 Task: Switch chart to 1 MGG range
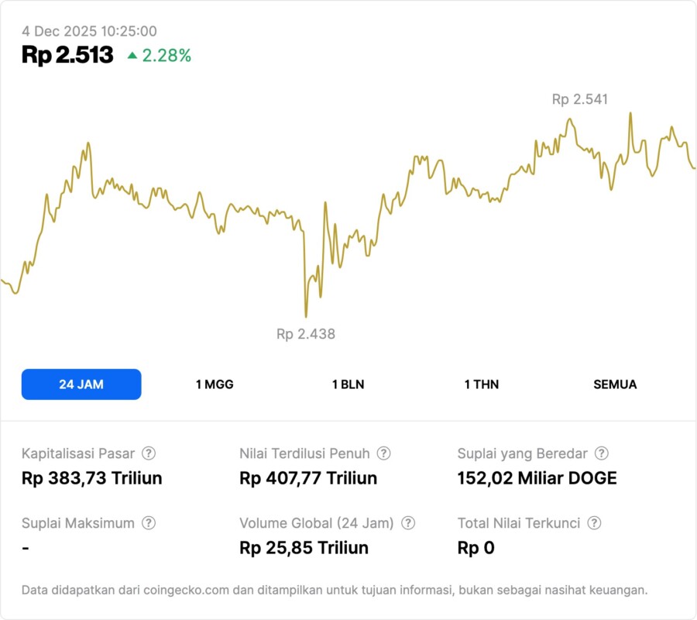pos(215,384)
